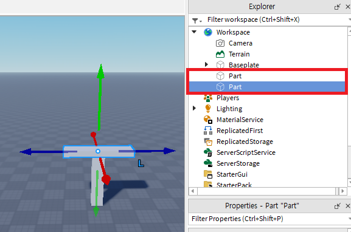Click the blue left move arrow handle

click(26, 152)
